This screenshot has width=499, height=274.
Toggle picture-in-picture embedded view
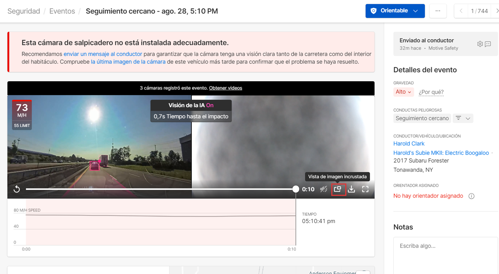tap(338, 189)
